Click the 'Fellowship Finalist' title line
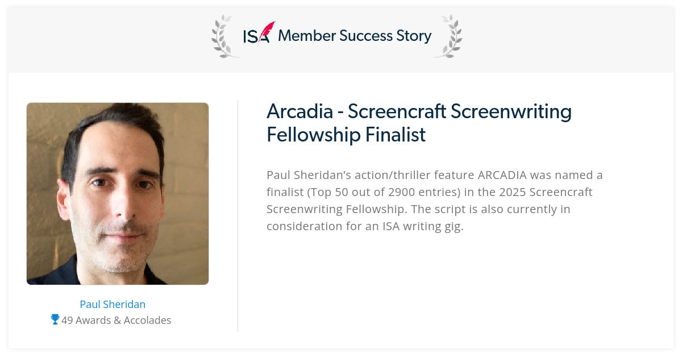The width and height of the screenshot is (682, 358). click(346, 135)
